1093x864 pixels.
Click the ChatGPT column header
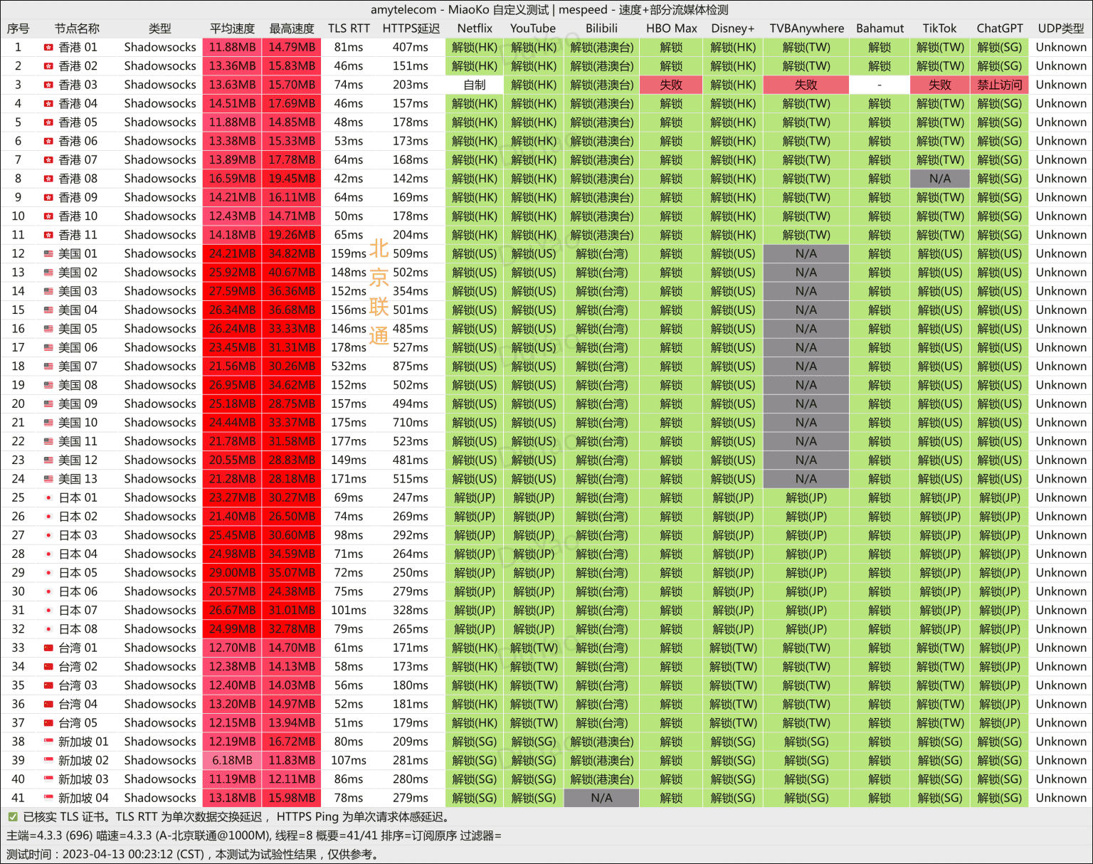coord(999,28)
